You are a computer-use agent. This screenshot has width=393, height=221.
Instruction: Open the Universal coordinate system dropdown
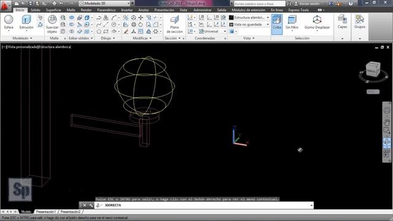[212, 31]
